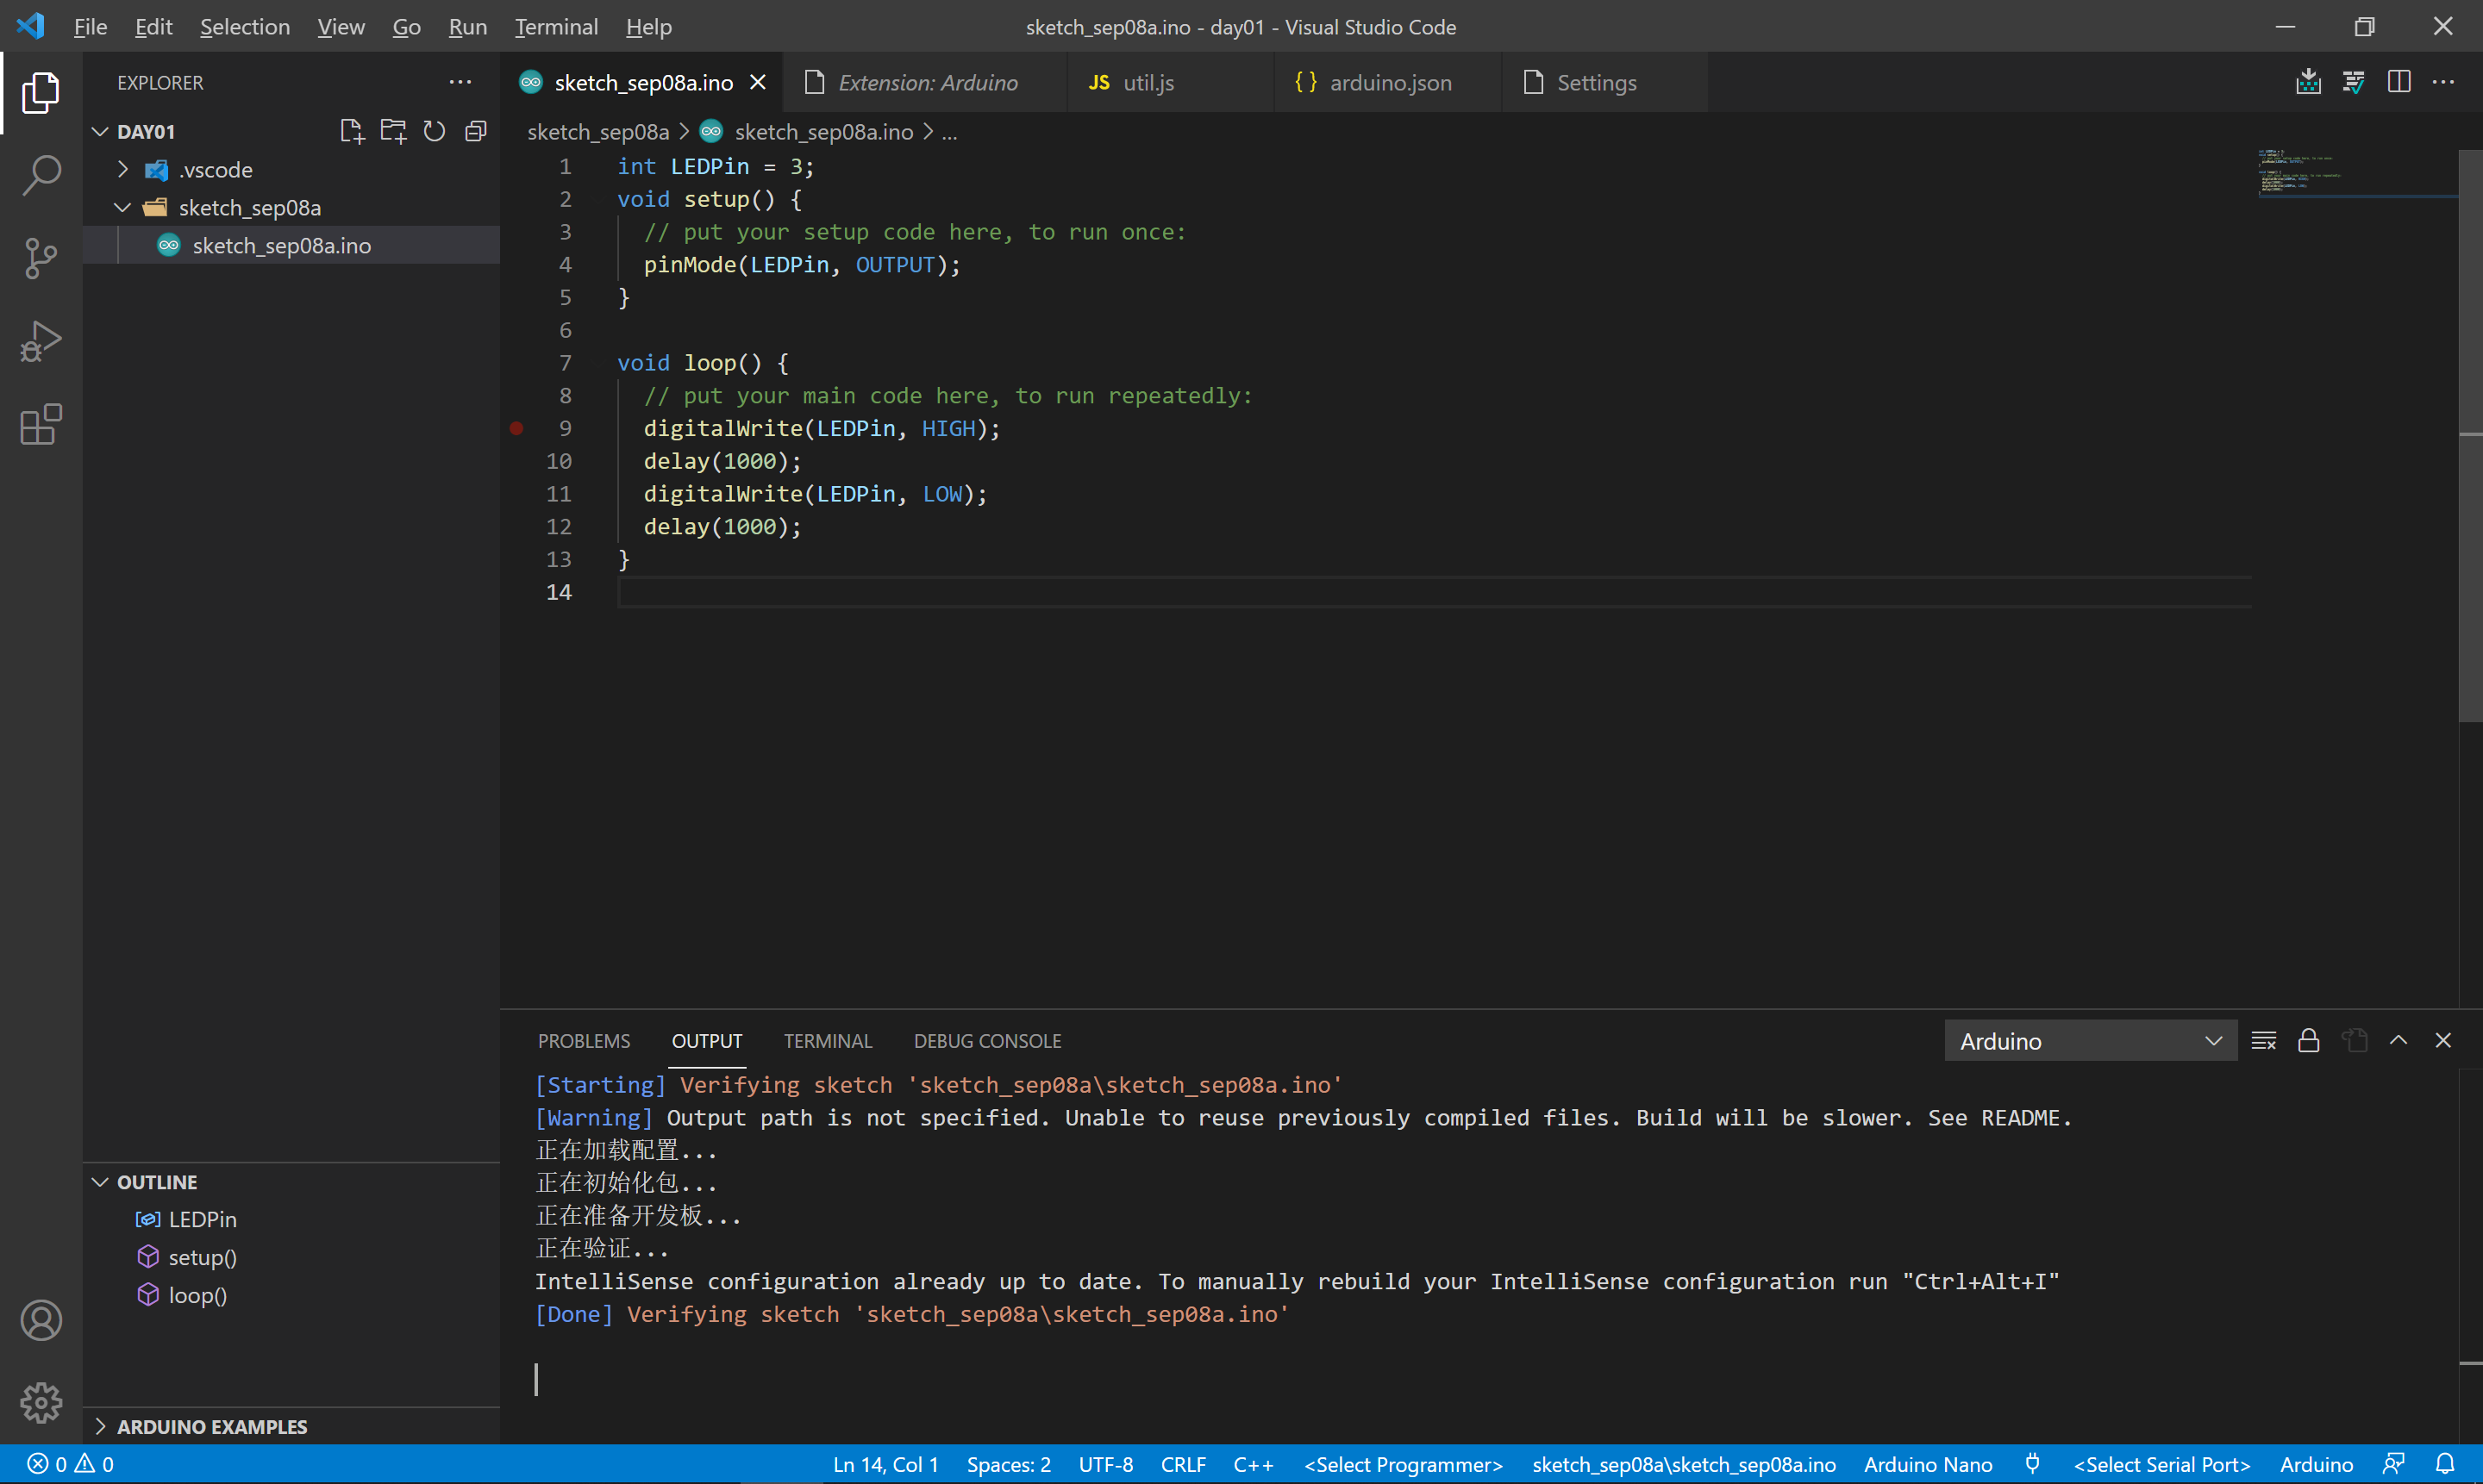
Task: Open editor more actions menu
Action: [2443, 82]
